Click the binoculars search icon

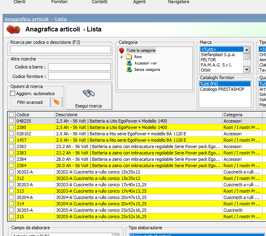point(89,94)
